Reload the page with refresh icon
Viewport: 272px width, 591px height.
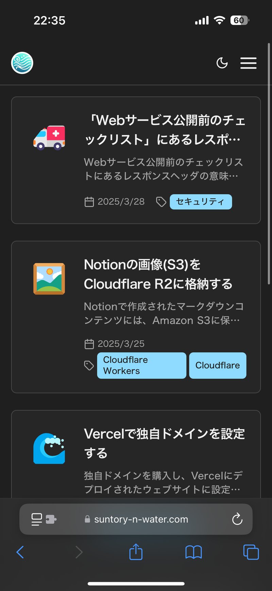pyautogui.click(x=237, y=519)
